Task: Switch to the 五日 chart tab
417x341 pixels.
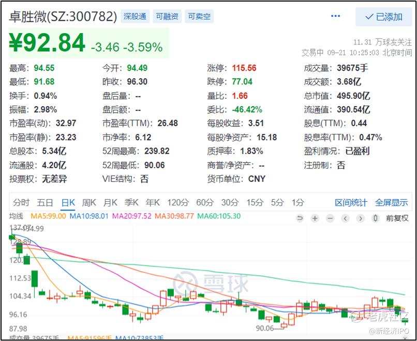Action: (x=44, y=203)
